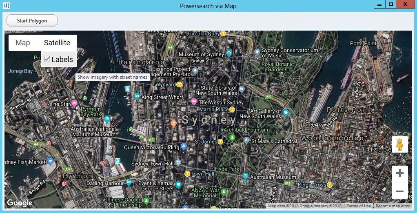Select the Kings Cross station icon
This screenshot has height=213, width=417.
330,184
